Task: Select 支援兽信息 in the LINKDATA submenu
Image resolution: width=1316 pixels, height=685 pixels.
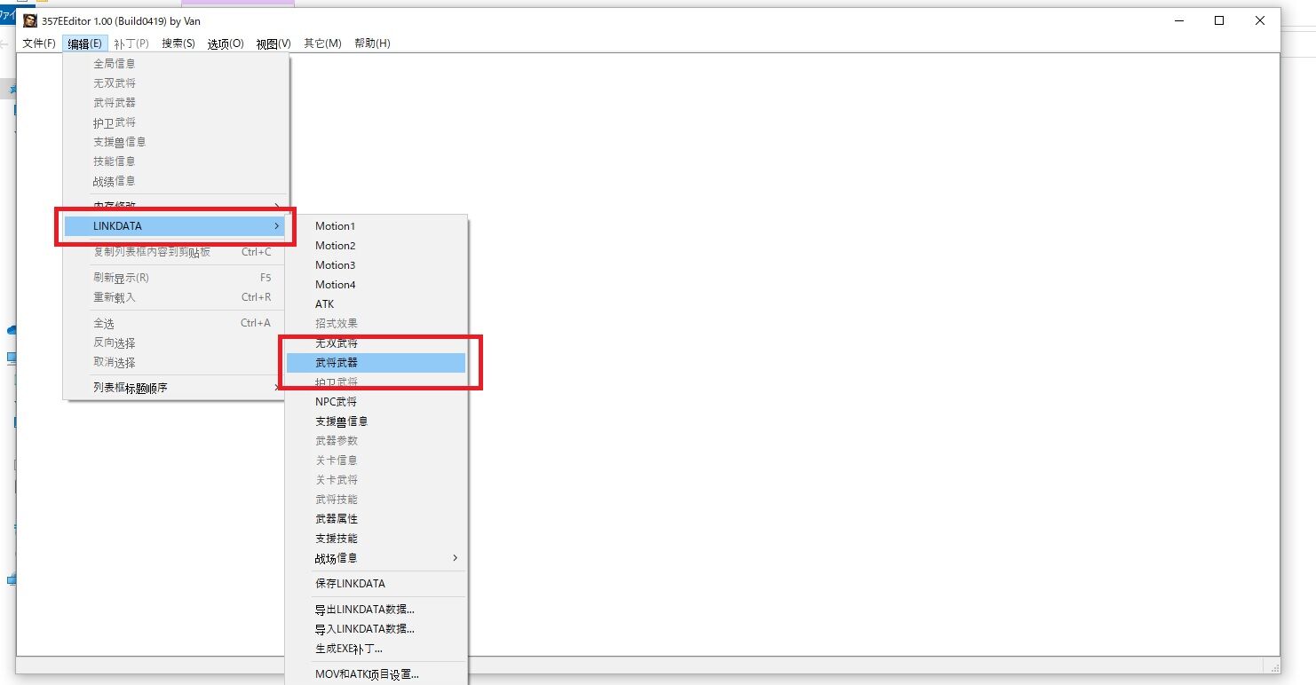Action: [377, 421]
